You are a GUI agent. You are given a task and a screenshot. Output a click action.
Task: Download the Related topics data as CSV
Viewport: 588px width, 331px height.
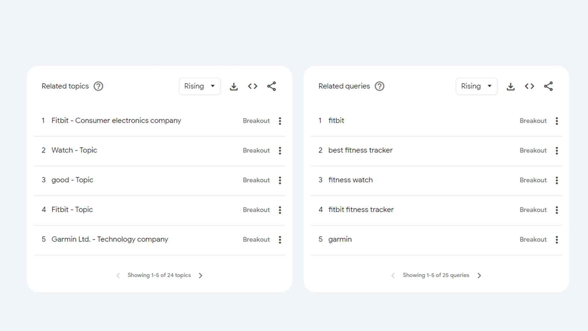[x=234, y=86]
